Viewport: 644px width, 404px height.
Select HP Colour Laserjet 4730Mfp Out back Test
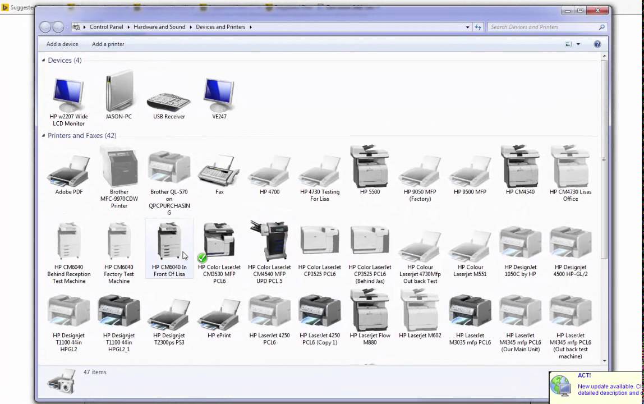pyautogui.click(x=420, y=256)
